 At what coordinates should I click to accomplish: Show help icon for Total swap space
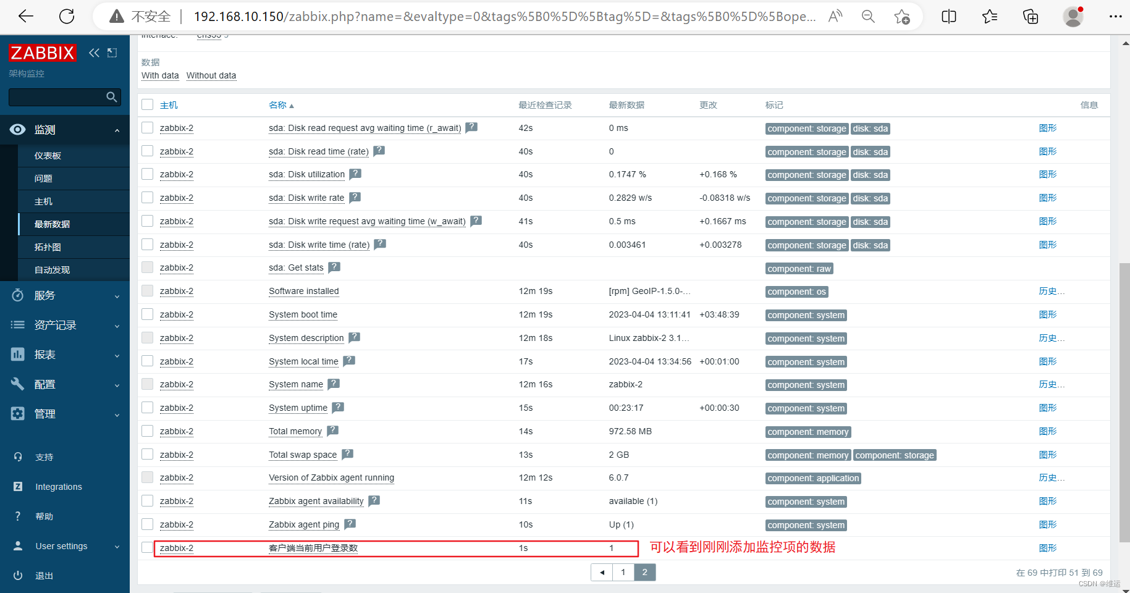pos(347,454)
